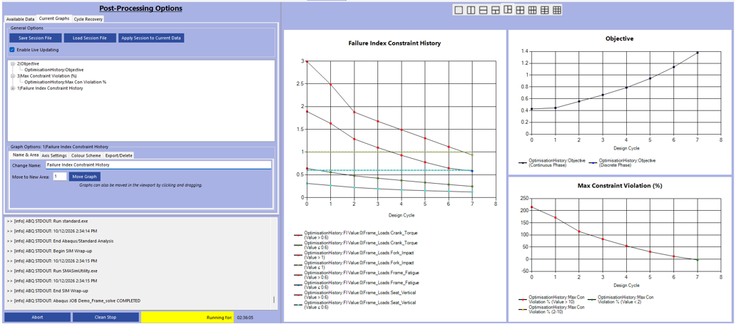Viewport: 736px width, 324px height.
Task: Click legend entry Crank_Torque (Value > 0.6)
Action: 356,235
